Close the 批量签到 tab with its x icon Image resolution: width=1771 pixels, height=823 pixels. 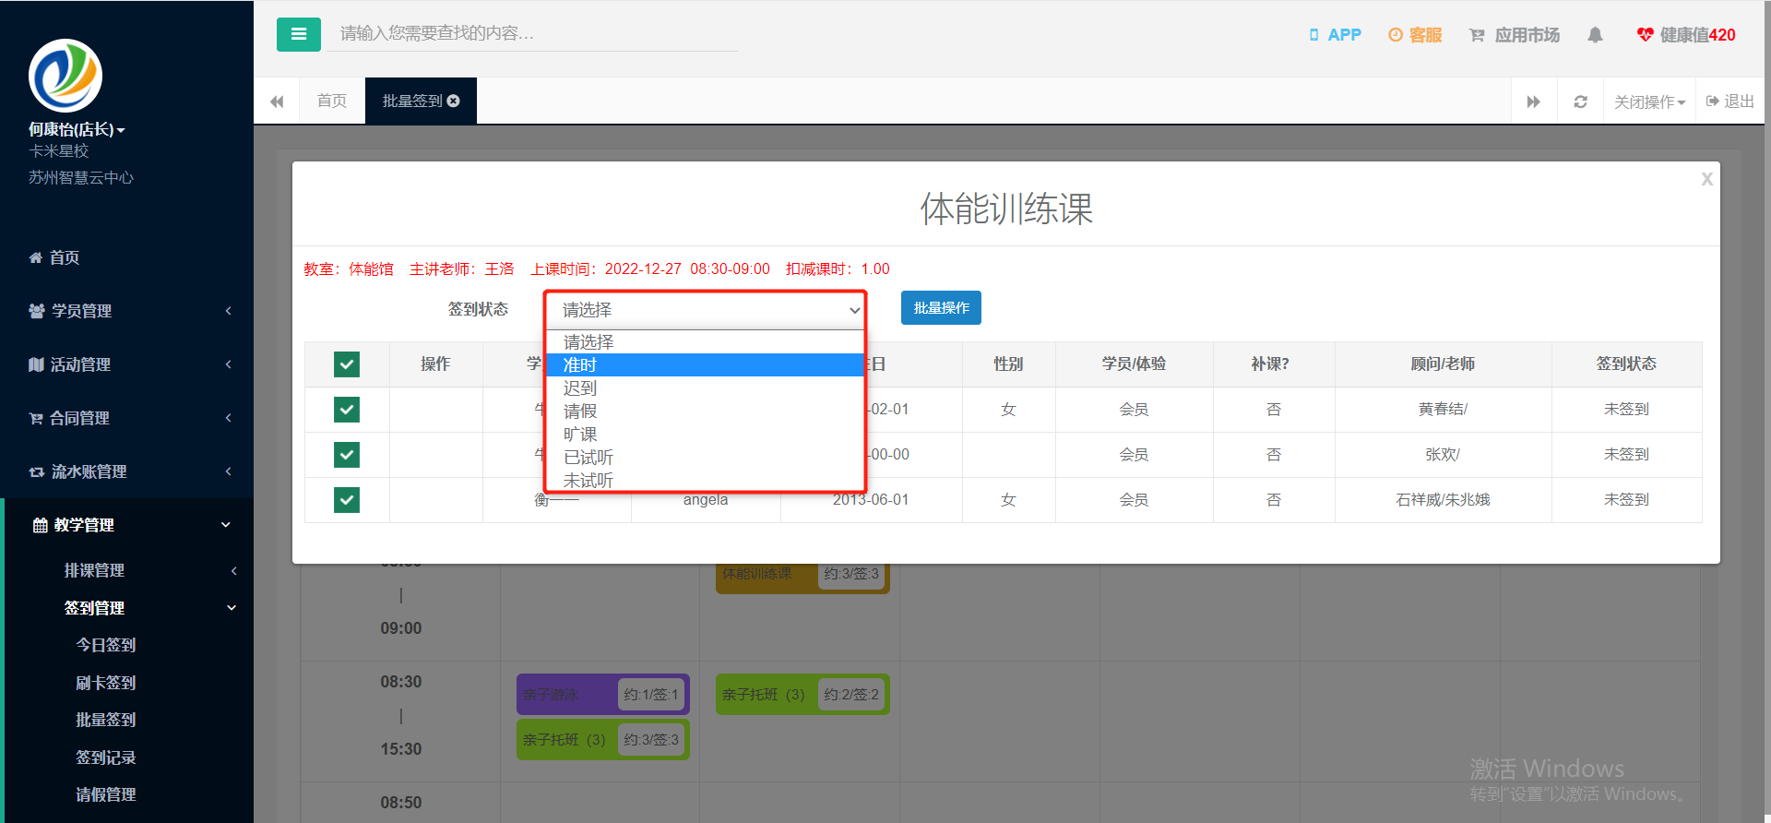click(454, 101)
